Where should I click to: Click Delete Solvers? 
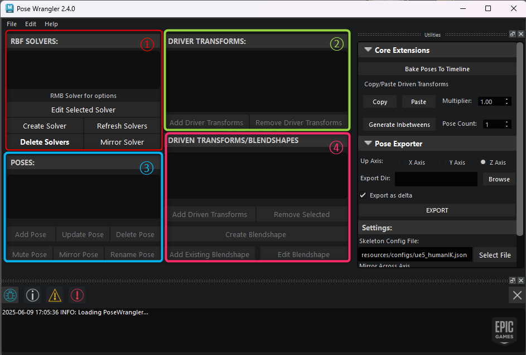[x=45, y=142]
